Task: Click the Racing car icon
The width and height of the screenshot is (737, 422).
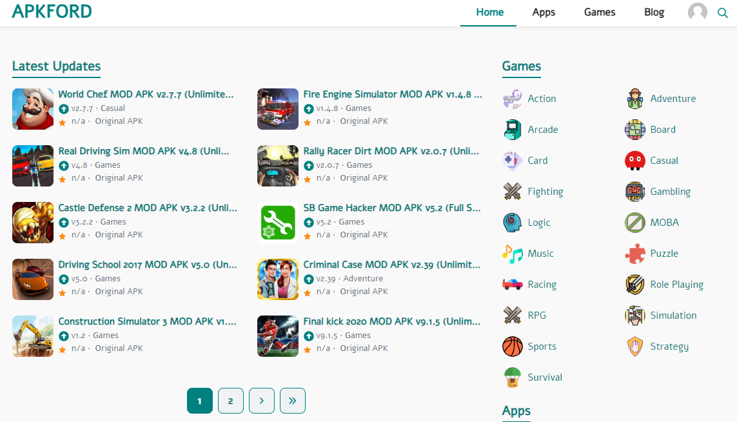Action: [513, 285]
